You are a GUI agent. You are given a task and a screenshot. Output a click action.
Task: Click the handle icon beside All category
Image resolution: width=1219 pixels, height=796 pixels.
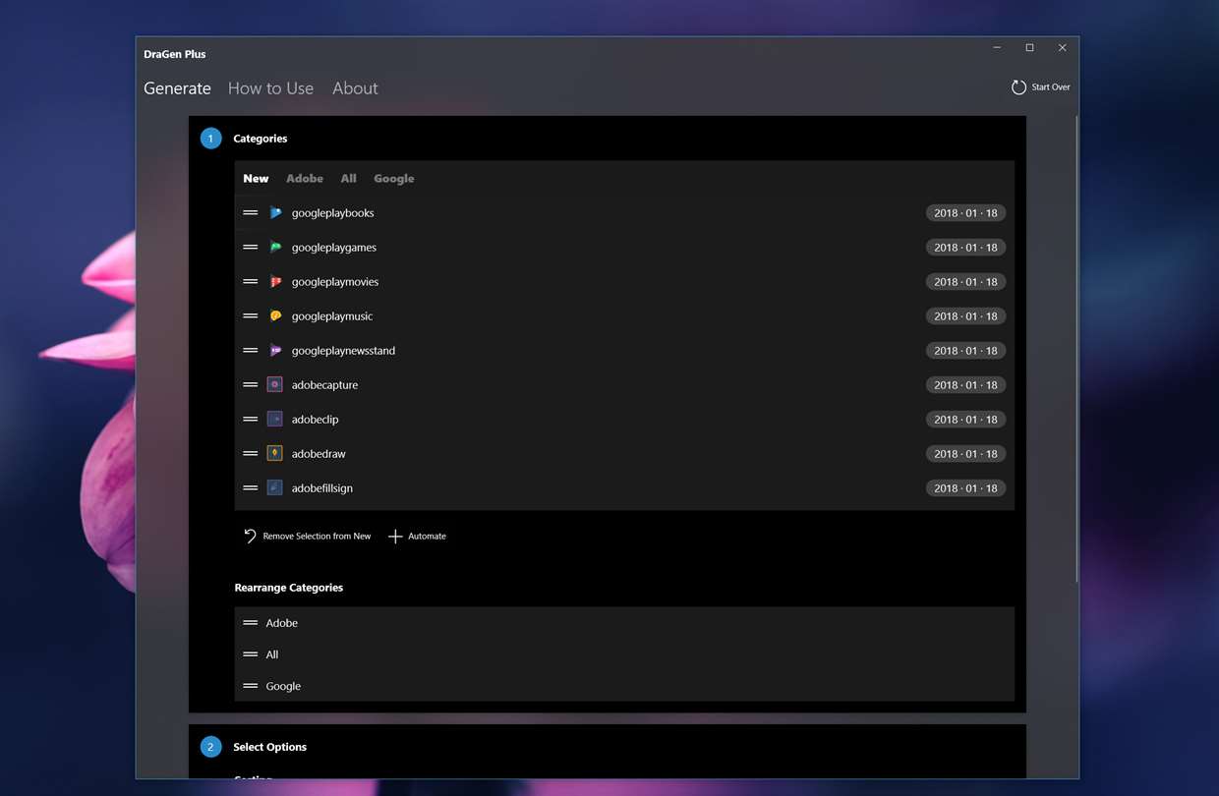tap(251, 654)
